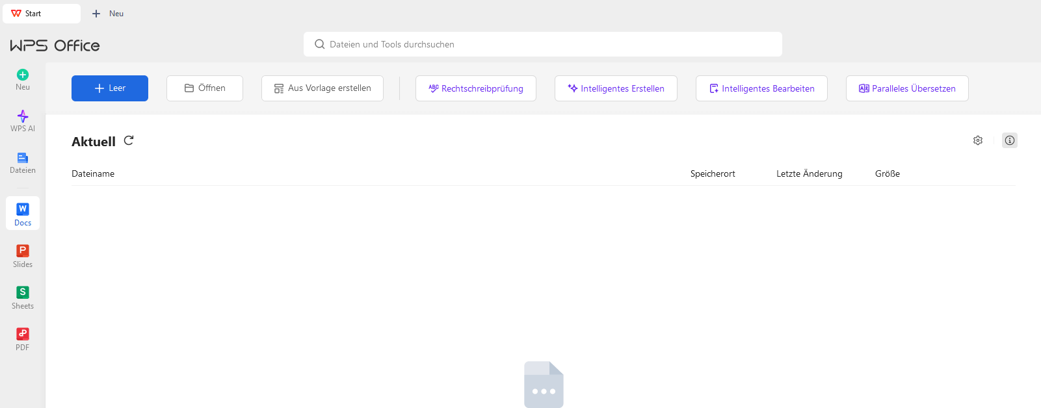Screen dimensions: 1041x408
Task: Click the WPS Office logo
Action: pyautogui.click(x=55, y=45)
